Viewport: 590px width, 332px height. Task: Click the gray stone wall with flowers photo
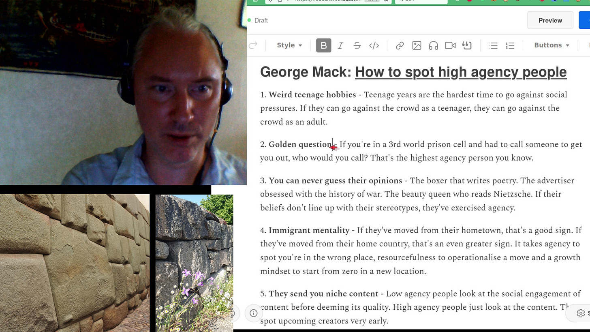(x=194, y=263)
